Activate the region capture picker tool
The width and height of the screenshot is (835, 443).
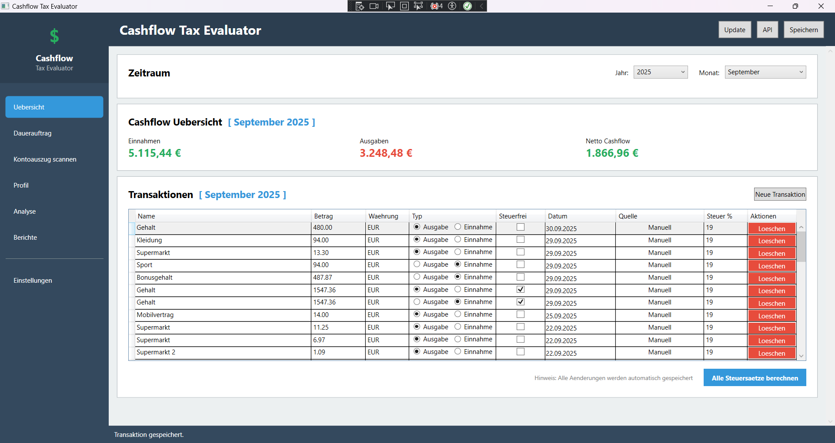coord(418,6)
